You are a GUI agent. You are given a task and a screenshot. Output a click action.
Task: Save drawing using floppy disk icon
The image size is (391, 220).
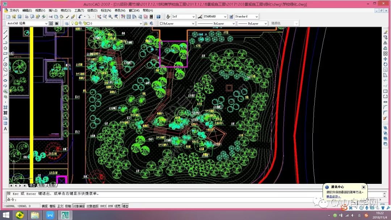coord(20,17)
